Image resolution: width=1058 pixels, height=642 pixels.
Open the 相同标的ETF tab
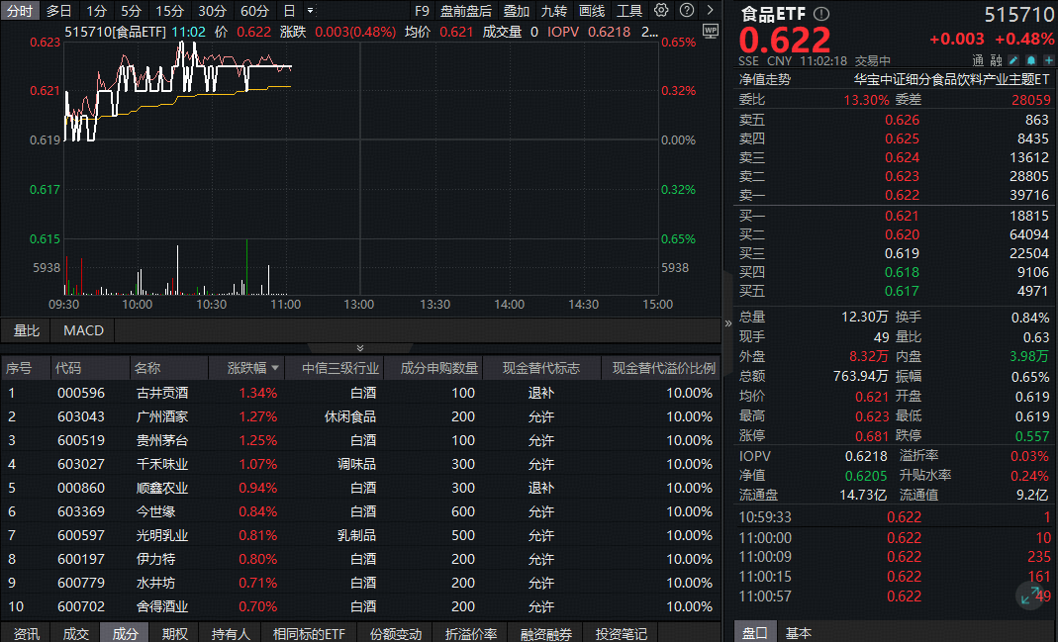[309, 633]
